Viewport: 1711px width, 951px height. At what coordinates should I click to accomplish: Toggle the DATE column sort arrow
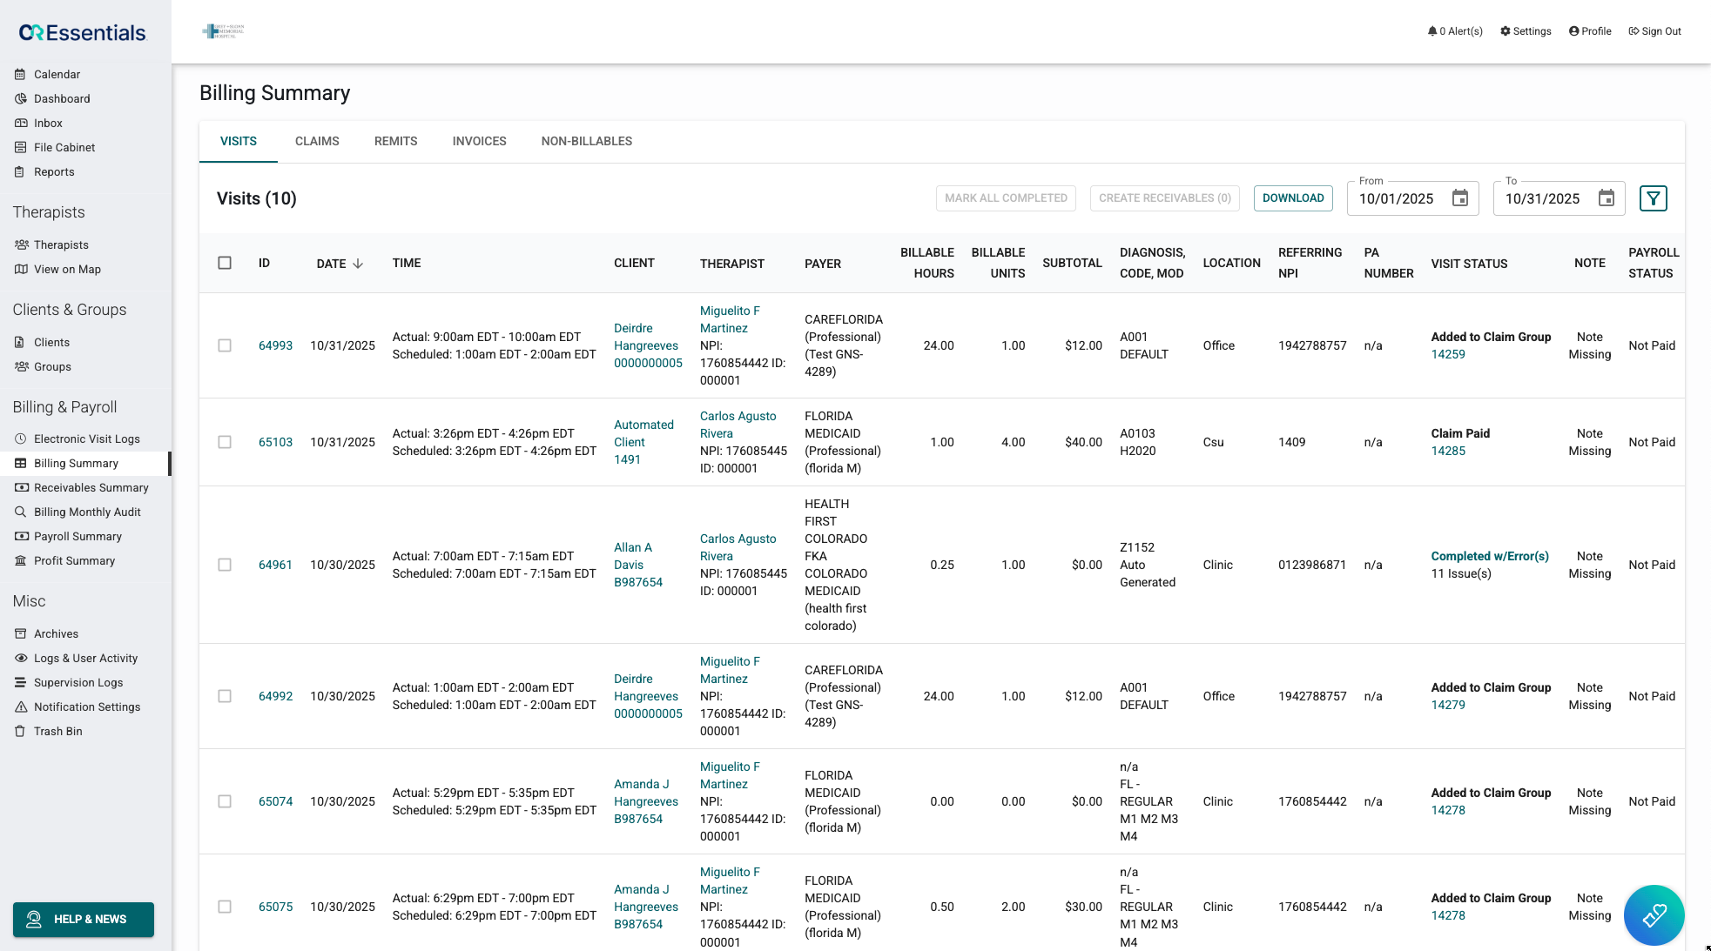358,263
